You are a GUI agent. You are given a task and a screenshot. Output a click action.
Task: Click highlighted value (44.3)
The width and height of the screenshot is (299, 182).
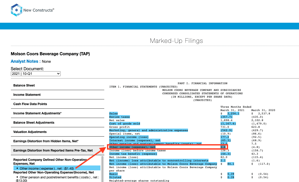(x=226, y=154)
